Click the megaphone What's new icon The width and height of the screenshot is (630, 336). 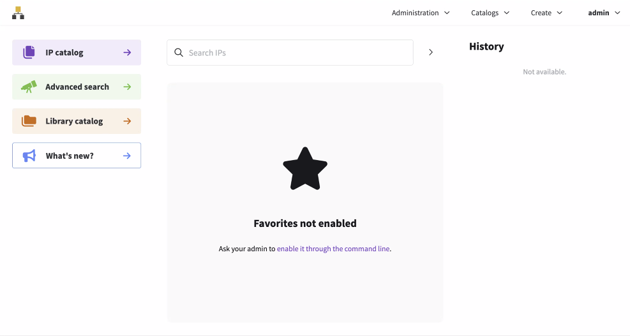point(29,156)
